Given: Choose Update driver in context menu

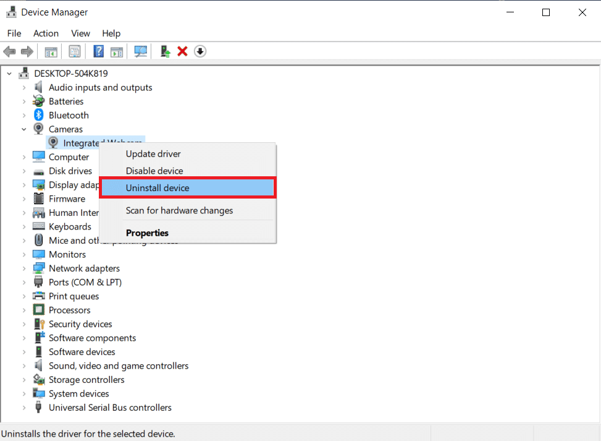Looking at the screenshot, I should (152, 153).
